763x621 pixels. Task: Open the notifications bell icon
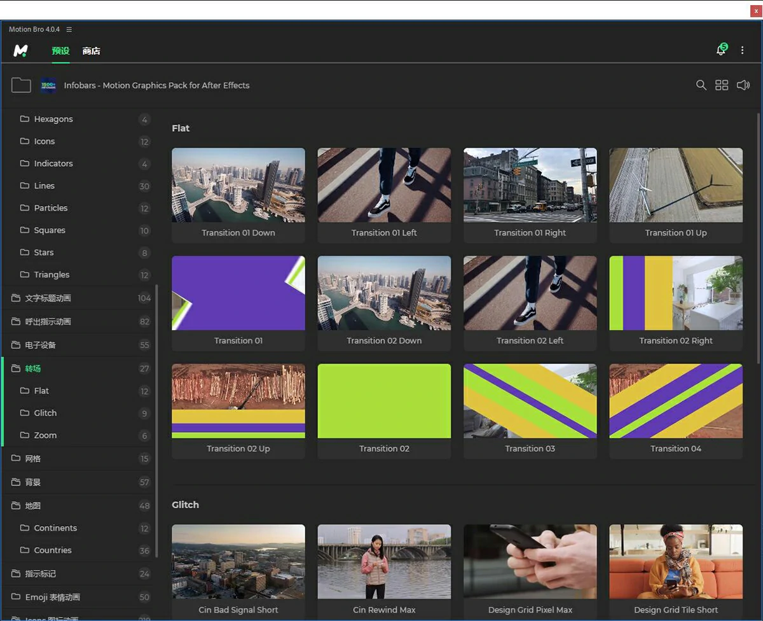coord(721,50)
